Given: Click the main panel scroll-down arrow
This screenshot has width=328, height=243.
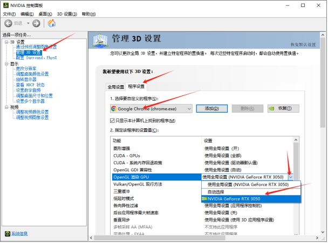Looking at the screenshot, I should [x=323, y=232].
